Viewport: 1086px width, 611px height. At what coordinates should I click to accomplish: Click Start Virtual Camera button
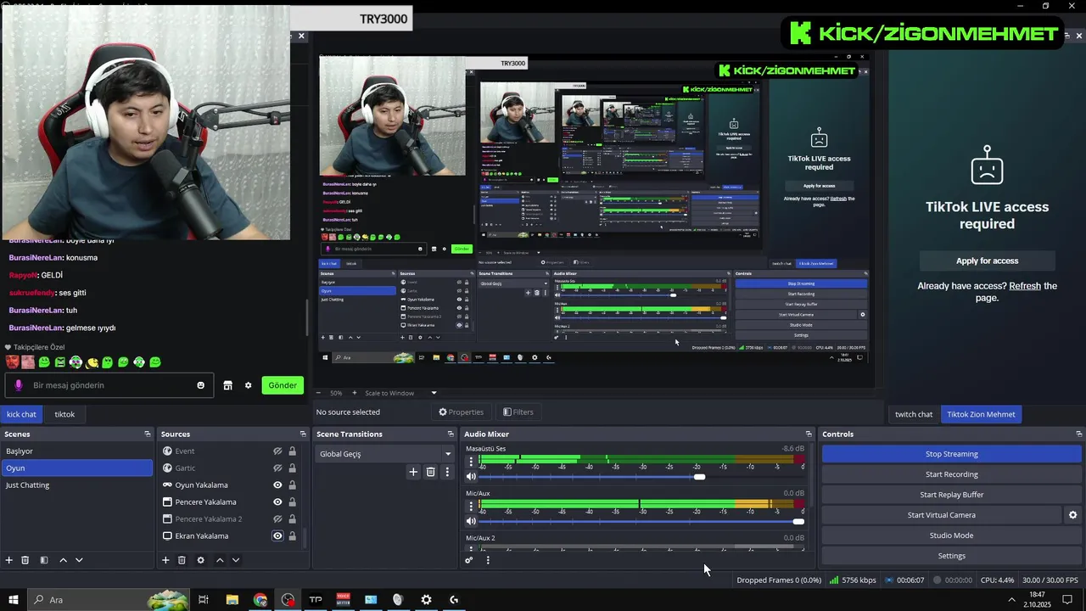coord(941,515)
